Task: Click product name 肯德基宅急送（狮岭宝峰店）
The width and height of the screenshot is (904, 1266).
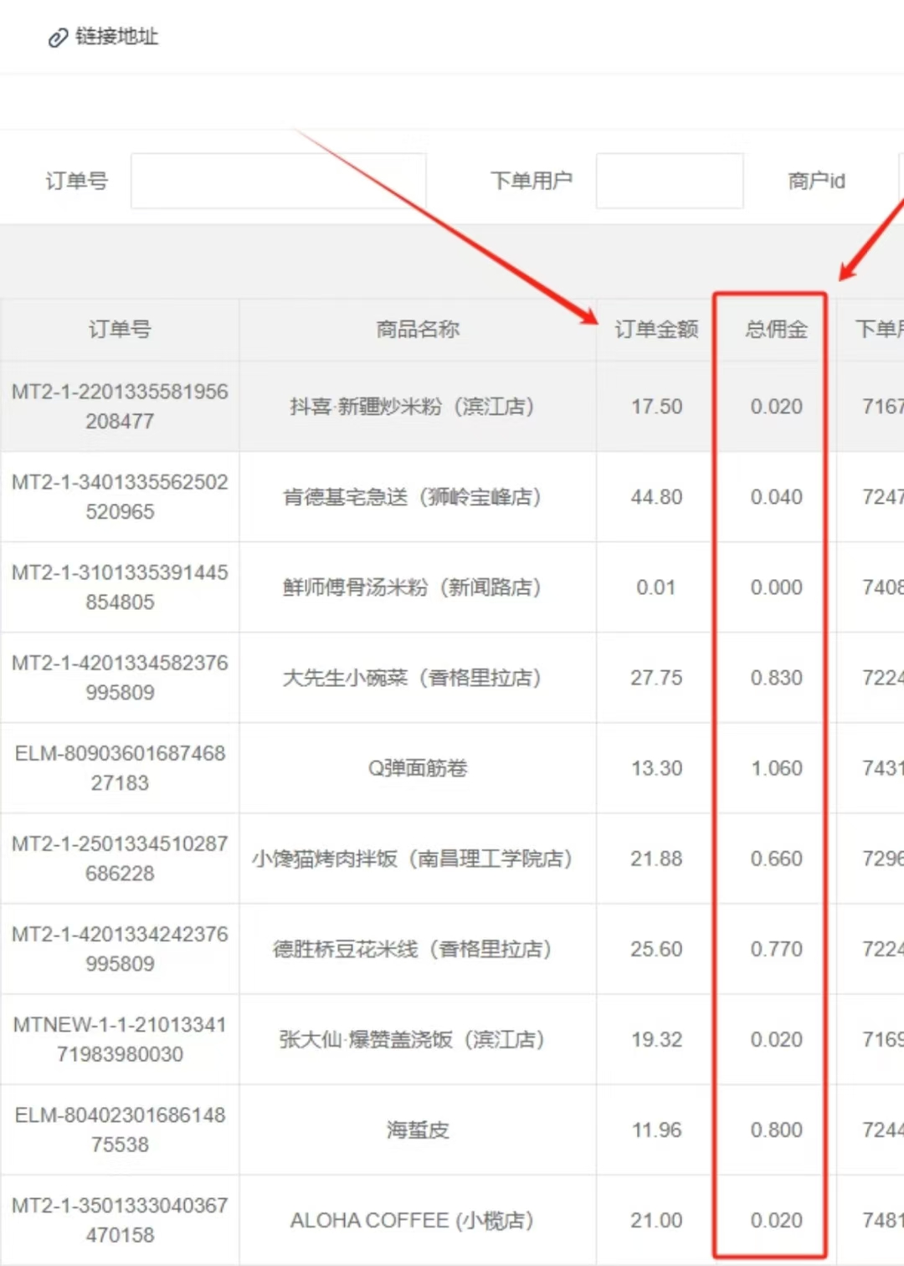Action: (412, 497)
